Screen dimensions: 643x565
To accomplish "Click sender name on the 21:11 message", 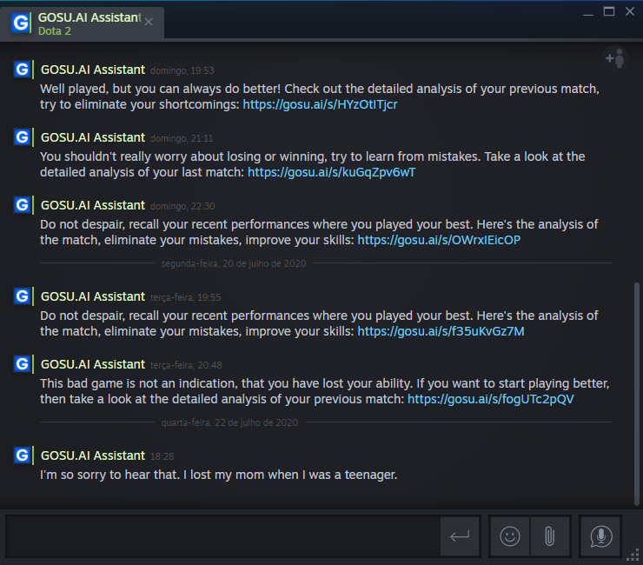I will [93, 137].
